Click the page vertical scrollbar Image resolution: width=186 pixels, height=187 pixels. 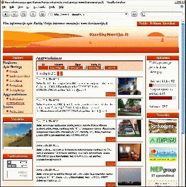[x=183, y=103]
